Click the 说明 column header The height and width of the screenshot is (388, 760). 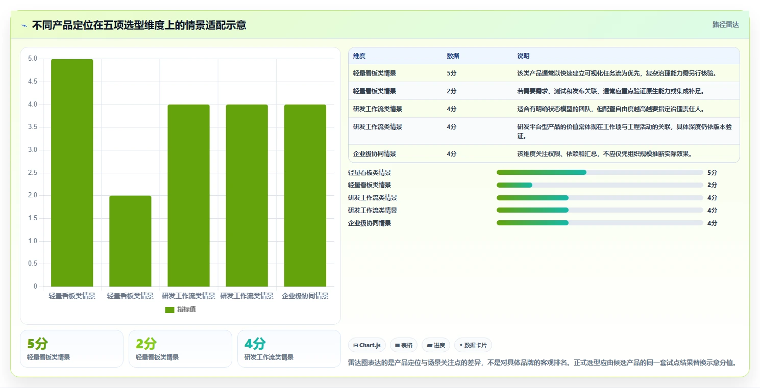coord(523,56)
